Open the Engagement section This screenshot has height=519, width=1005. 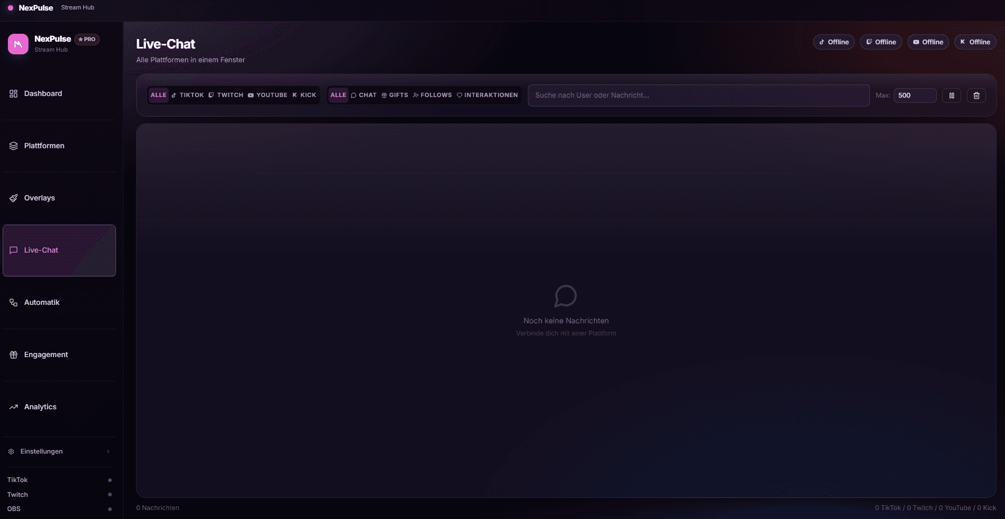tap(59, 355)
